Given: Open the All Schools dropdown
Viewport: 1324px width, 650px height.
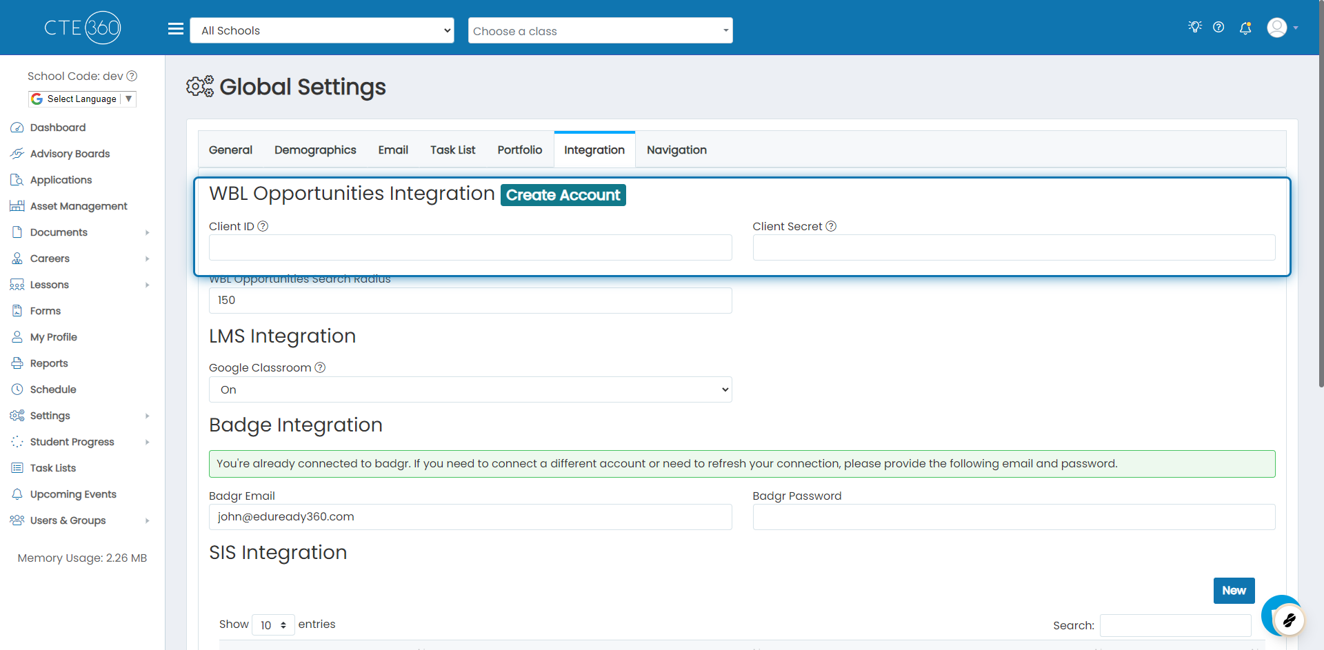Looking at the screenshot, I should click(322, 30).
